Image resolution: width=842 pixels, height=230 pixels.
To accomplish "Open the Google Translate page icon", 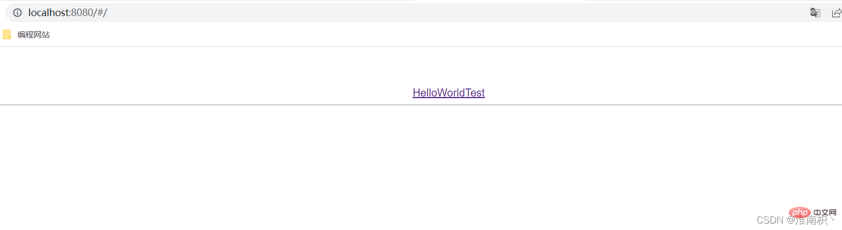I will (815, 13).
